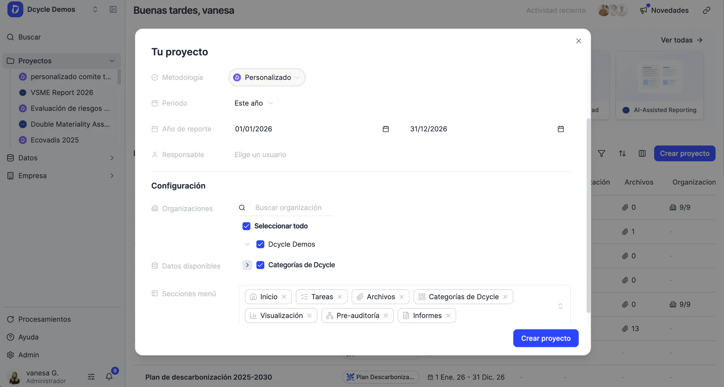Uncheck the Seleccionar todo checkbox

pyautogui.click(x=246, y=226)
